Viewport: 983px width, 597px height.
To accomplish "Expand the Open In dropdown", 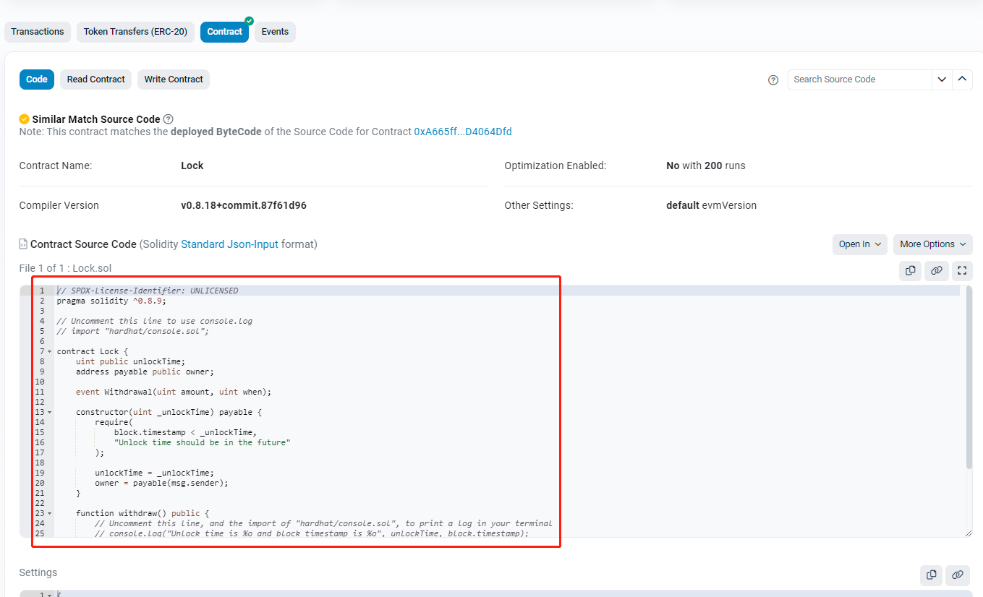I will [860, 244].
